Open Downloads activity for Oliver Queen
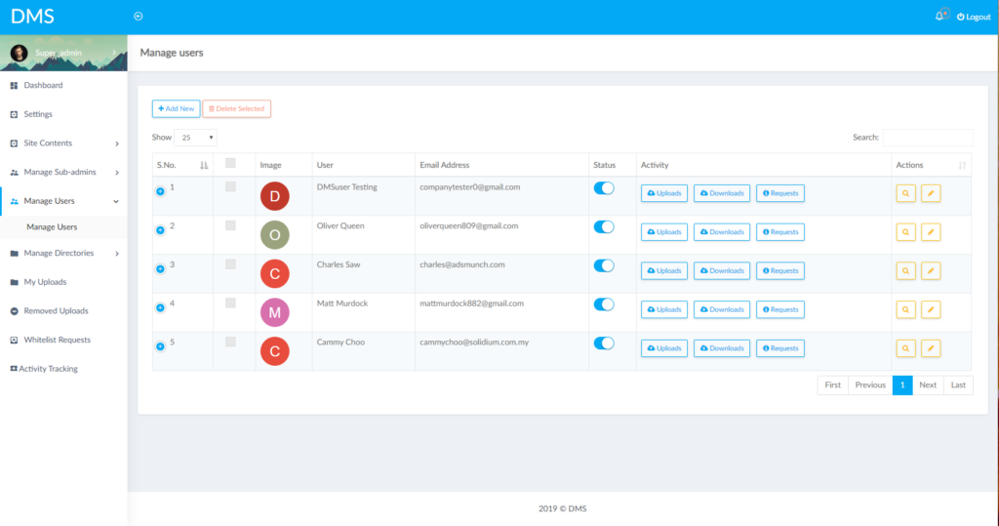This screenshot has height=526, width=999. pyautogui.click(x=722, y=232)
